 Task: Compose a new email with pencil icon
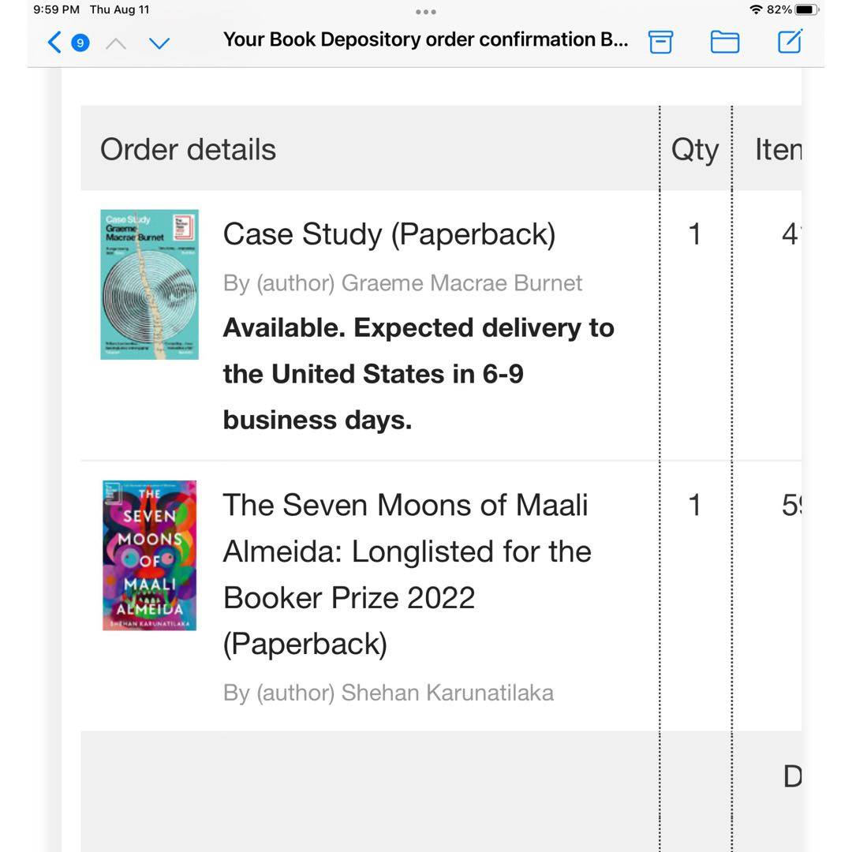pos(790,41)
